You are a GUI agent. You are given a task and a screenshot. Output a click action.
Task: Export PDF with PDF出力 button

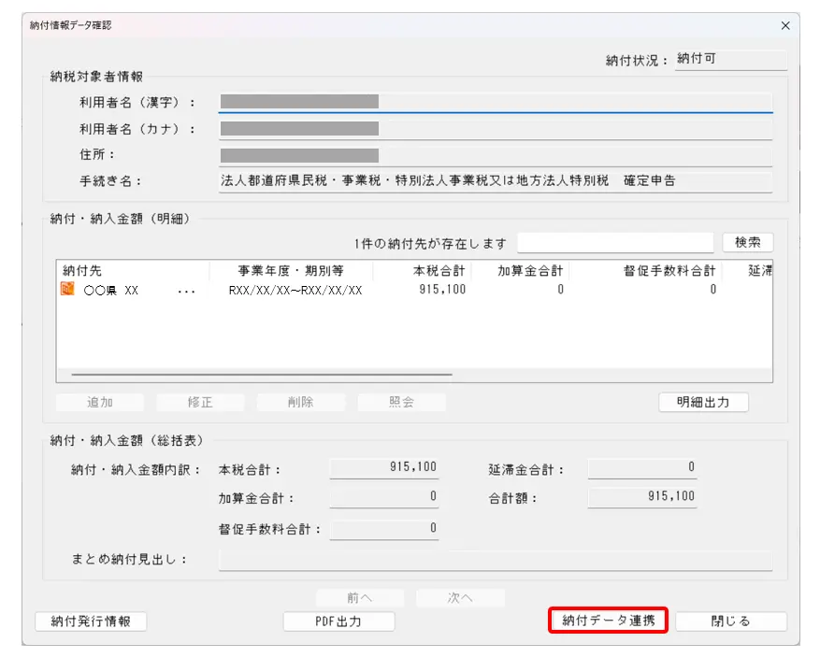tap(338, 621)
